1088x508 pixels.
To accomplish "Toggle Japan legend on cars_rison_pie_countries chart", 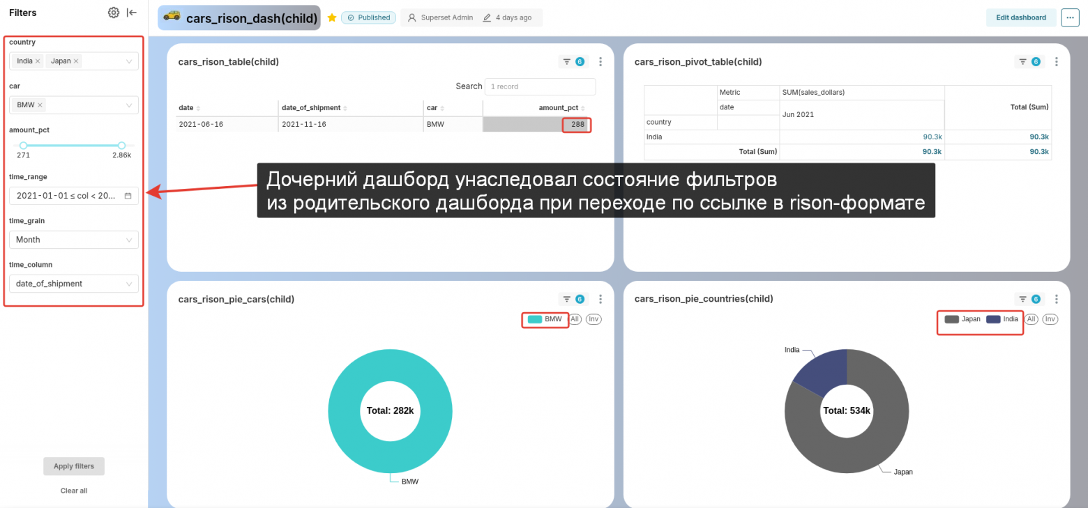I will (x=963, y=318).
